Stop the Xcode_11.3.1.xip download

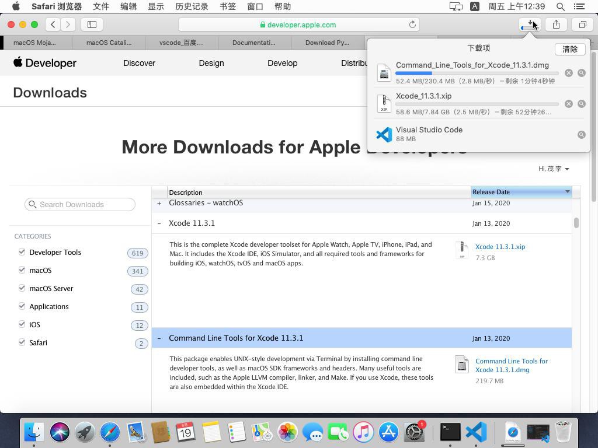pyautogui.click(x=569, y=104)
